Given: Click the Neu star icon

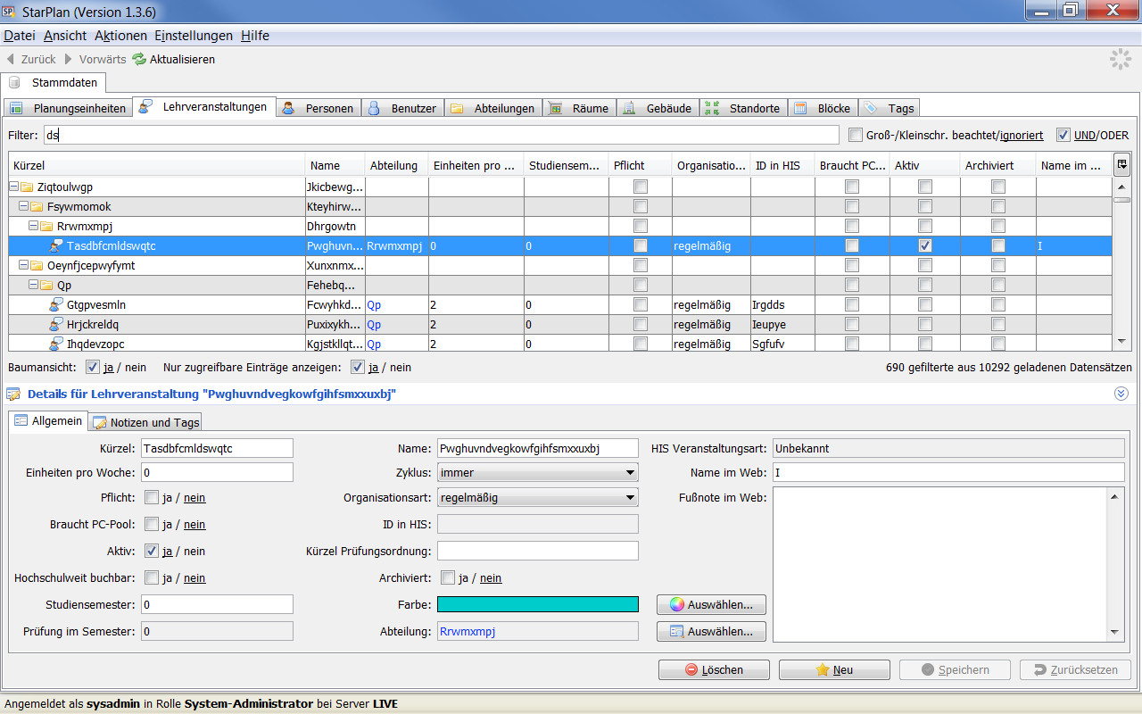Looking at the screenshot, I should 823,669.
